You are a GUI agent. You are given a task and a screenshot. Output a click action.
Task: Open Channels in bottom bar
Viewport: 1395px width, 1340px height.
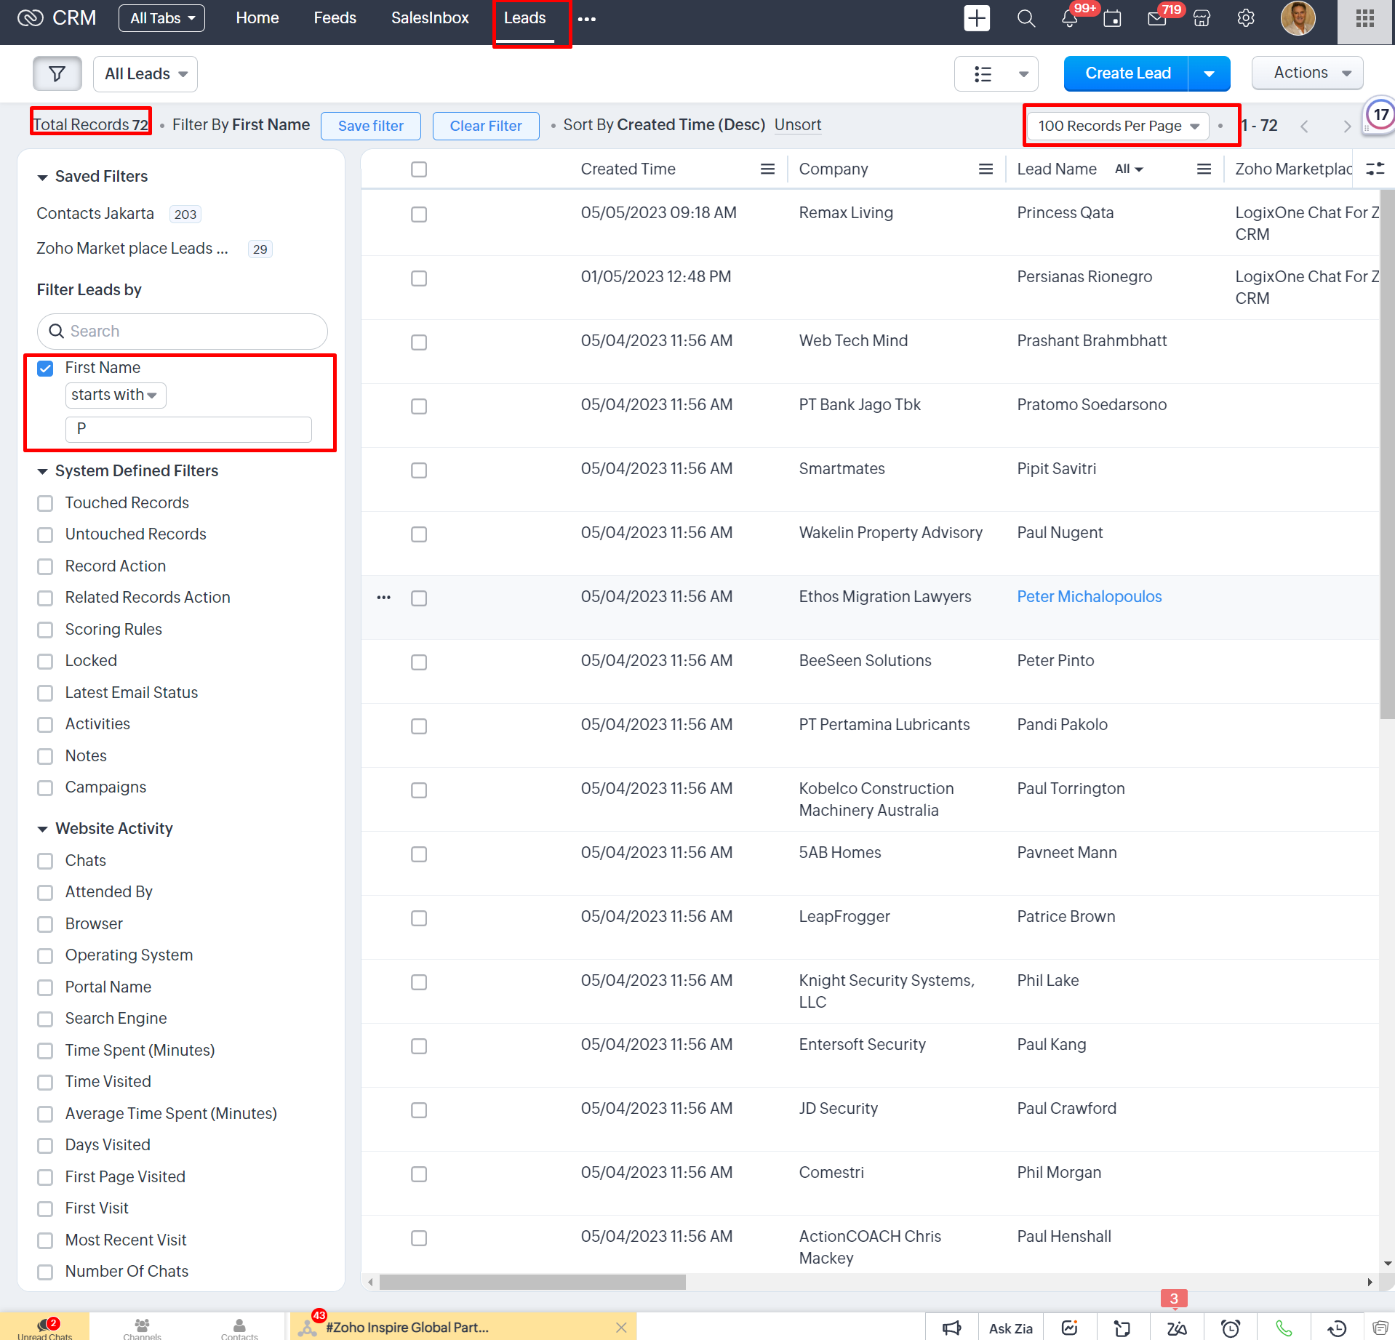coord(143,1328)
